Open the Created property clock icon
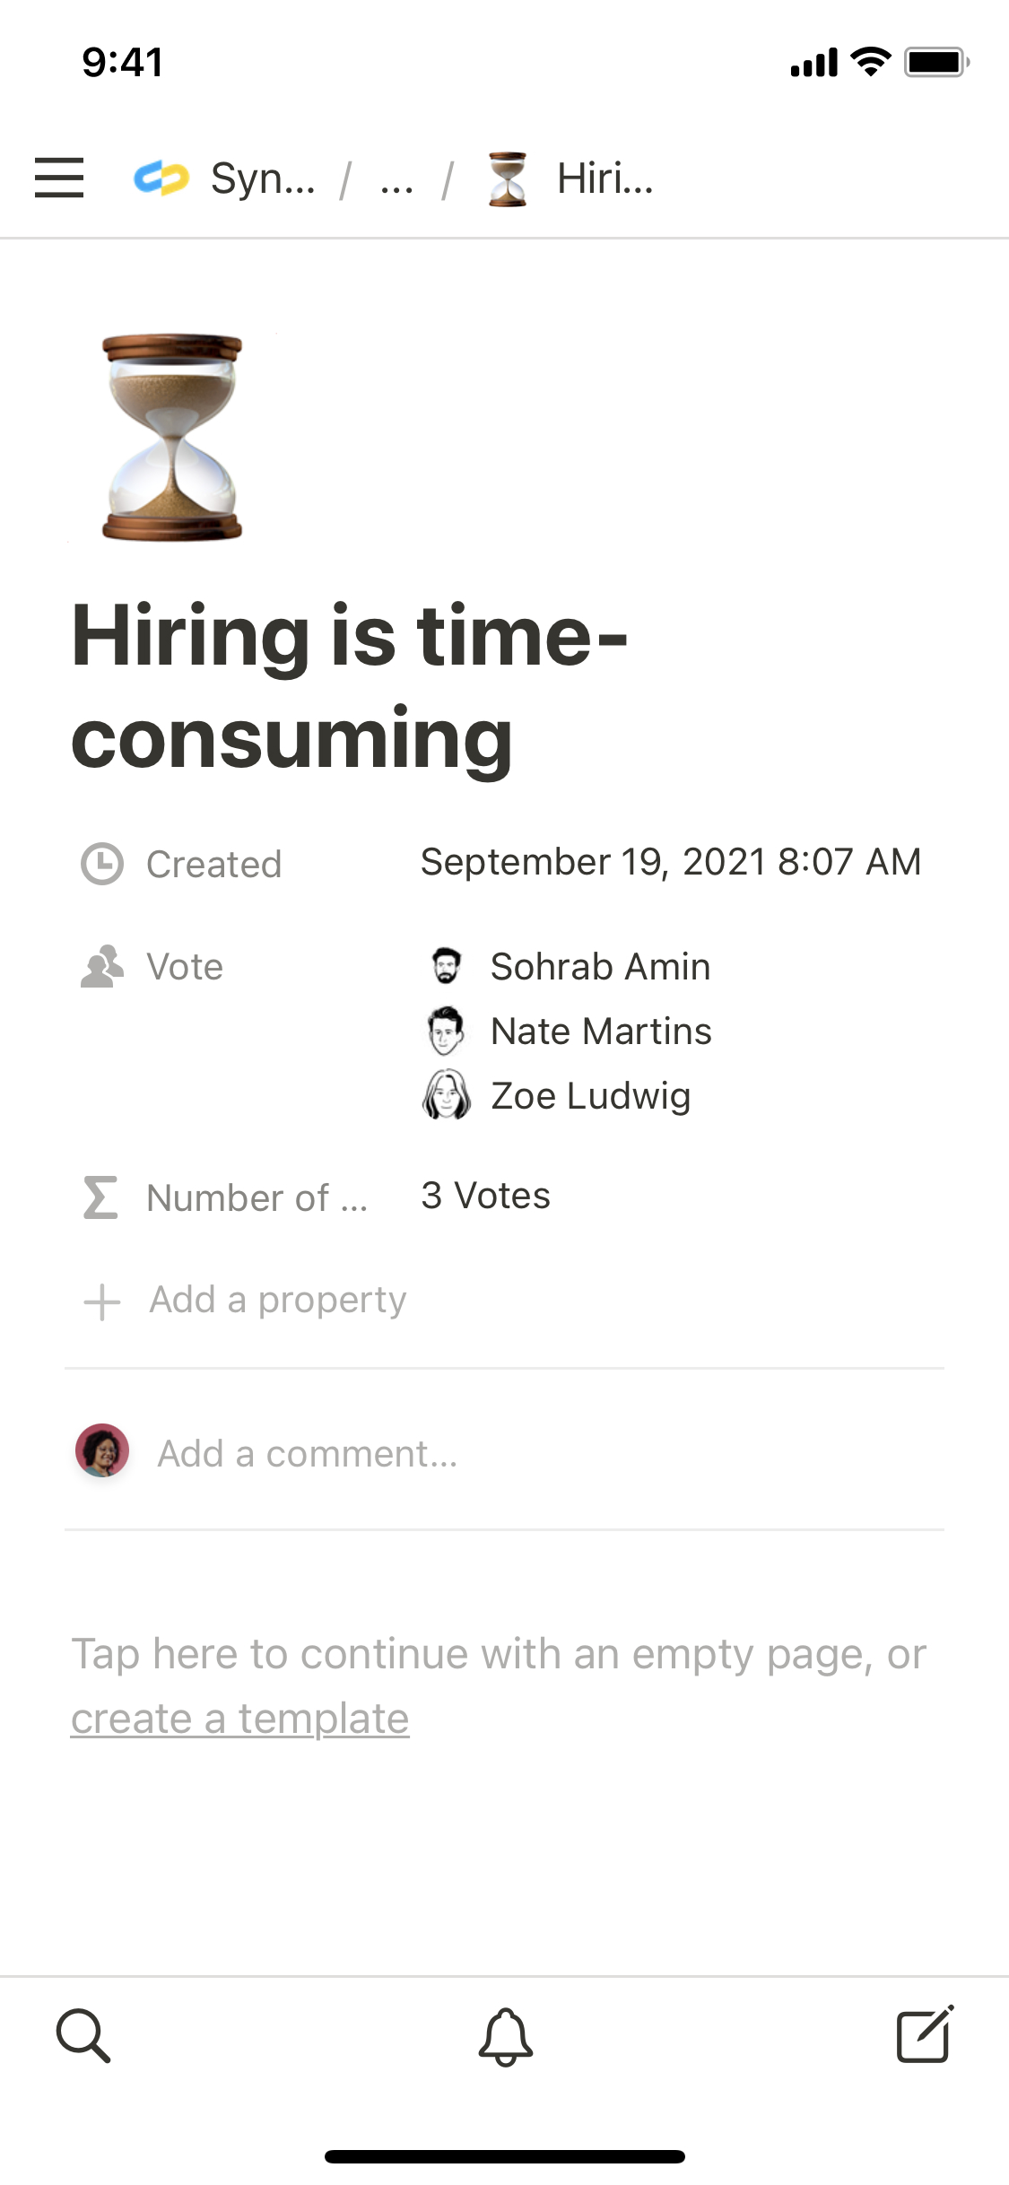Screen dimensions: 1009x2185 tap(102, 864)
